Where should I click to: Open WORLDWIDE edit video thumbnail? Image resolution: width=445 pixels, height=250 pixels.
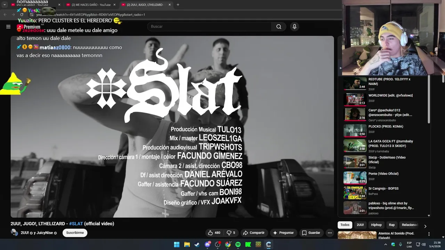pyautogui.click(x=355, y=99)
